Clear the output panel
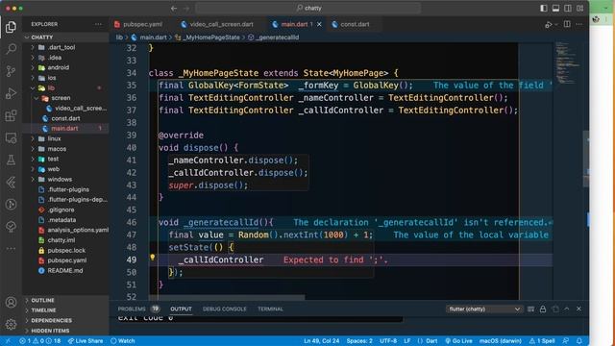 point(530,309)
